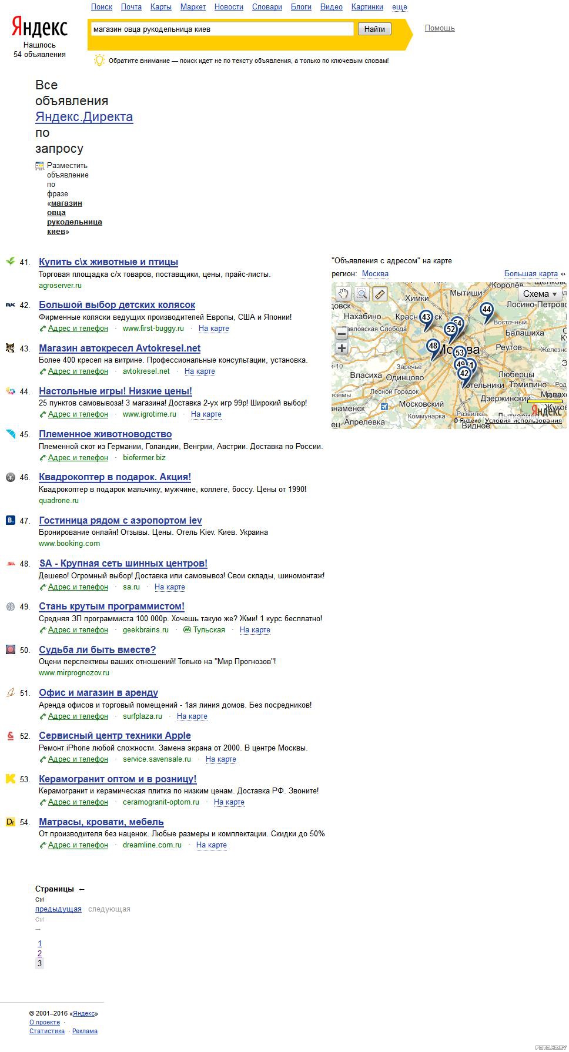The height and width of the screenshot is (1052, 569).
Task: Open Новости in top navigation
Action: 229,7
